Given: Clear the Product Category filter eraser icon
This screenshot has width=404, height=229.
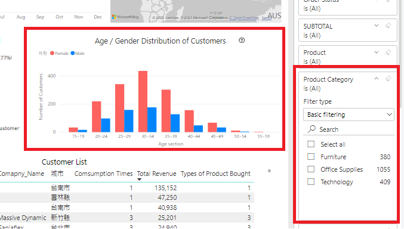Looking at the screenshot, I should (388, 79).
